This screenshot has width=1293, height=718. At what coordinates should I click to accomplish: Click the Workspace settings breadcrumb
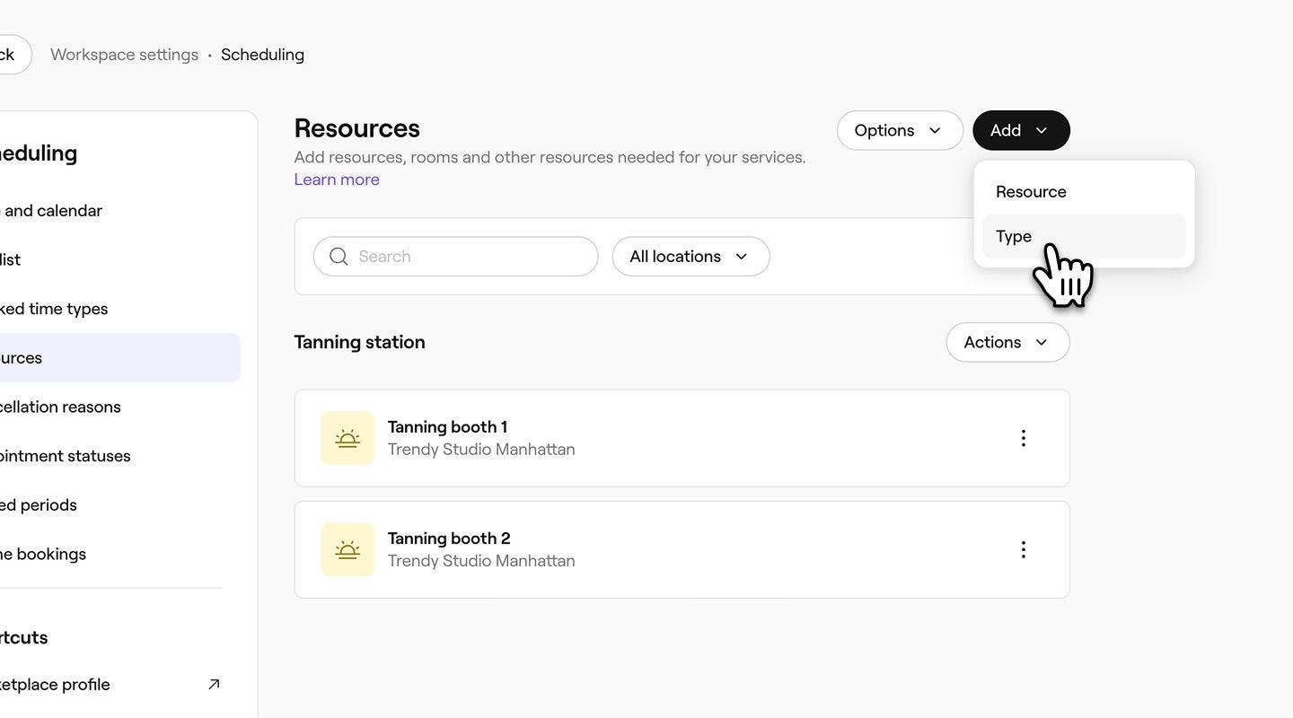124,54
